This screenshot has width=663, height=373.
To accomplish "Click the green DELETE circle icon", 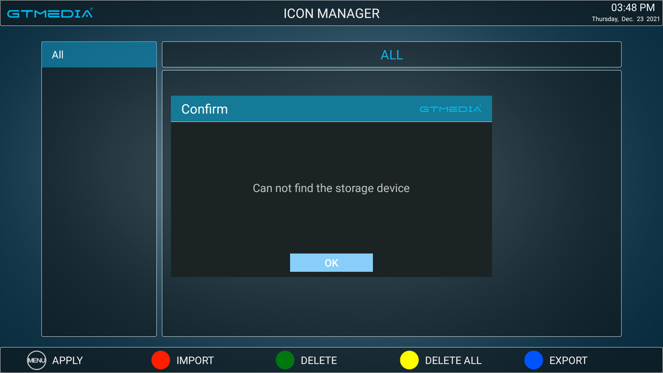I will pos(285,360).
